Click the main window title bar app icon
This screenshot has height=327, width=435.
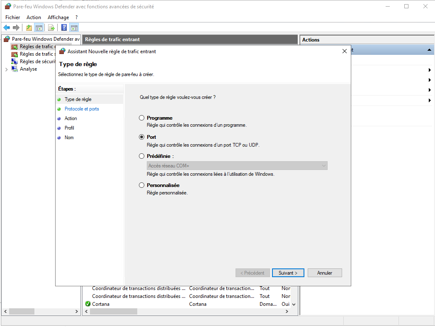[x=8, y=6]
